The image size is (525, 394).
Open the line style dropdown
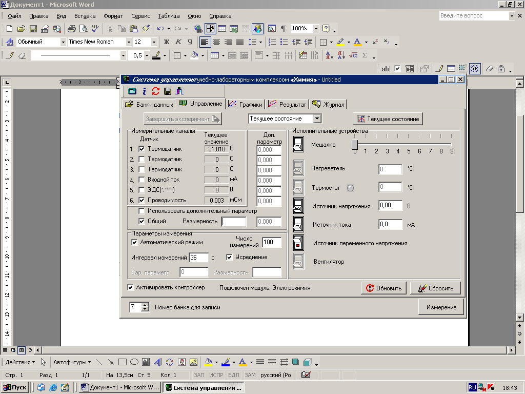point(123,55)
